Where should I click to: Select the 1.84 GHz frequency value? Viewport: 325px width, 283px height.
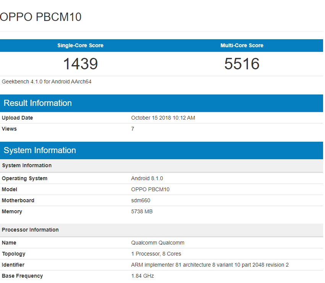tap(142, 276)
